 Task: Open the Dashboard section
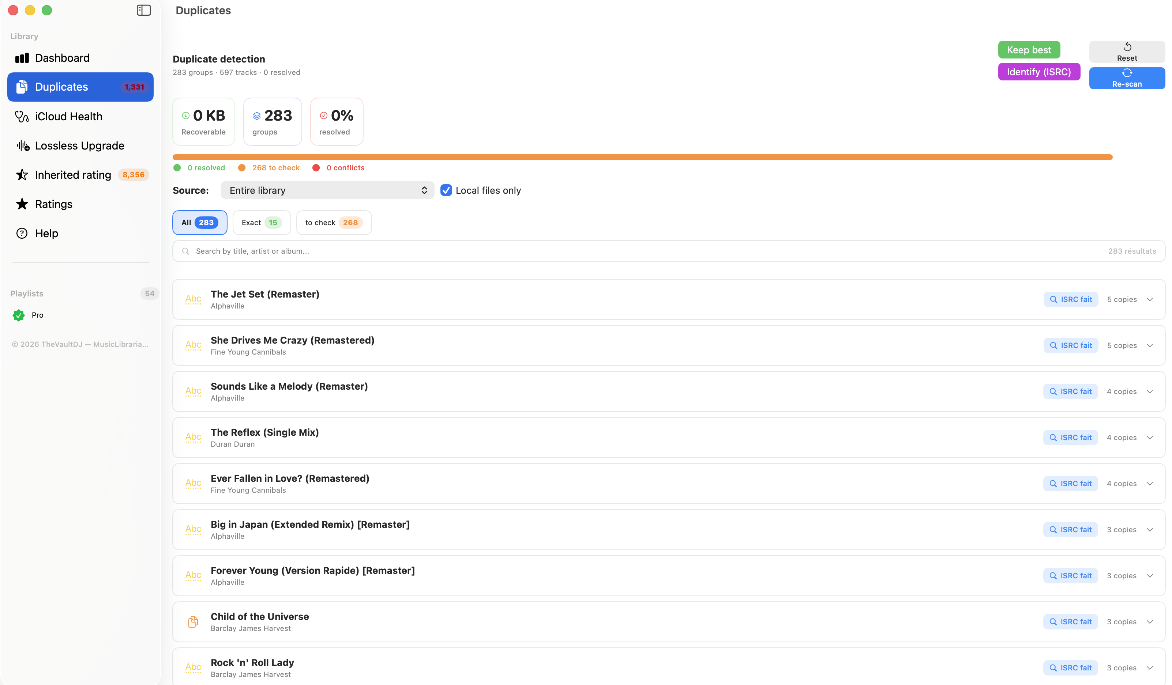point(62,58)
